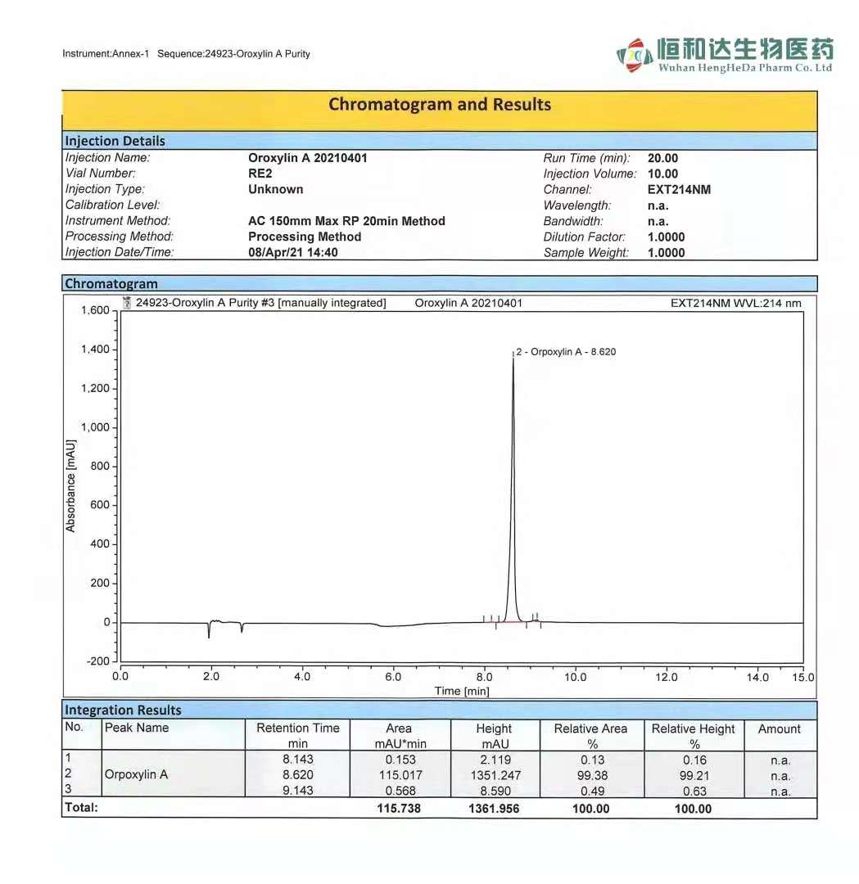Click the 'Absorbance [mAU]' axis label
The image size is (859, 884).
point(70,485)
